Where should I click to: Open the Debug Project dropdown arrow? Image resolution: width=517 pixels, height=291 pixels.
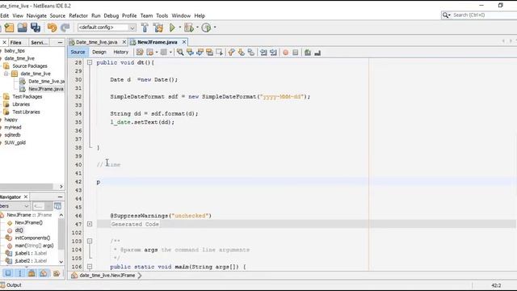tap(197, 27)
